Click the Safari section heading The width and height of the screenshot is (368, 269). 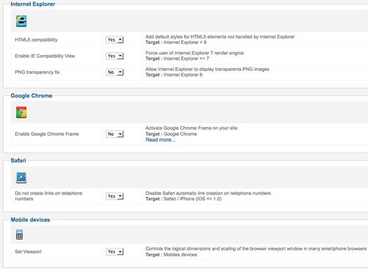(18, 160)
